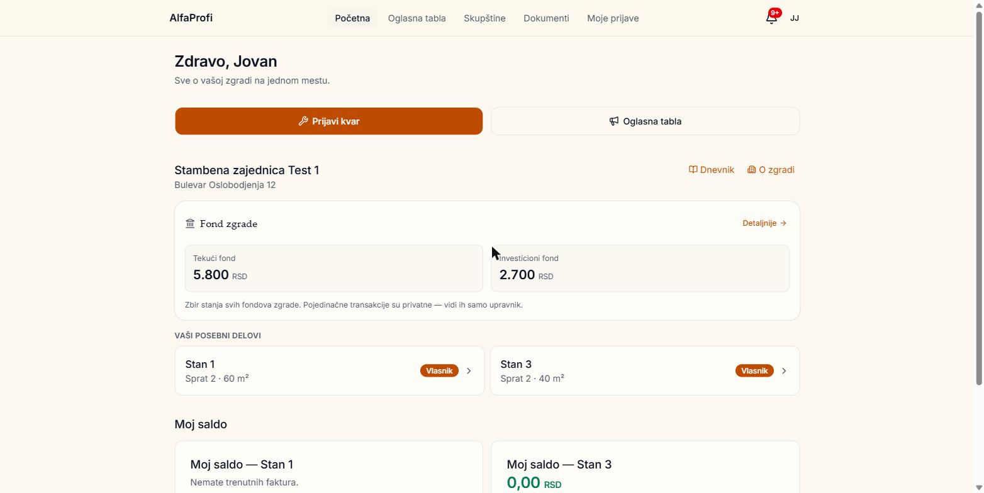Select the Moje prijave tab

613,18
